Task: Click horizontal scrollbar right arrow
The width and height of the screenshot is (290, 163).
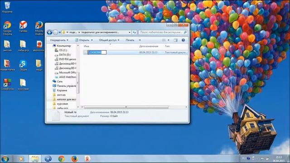Action: (x=186, y=107)
